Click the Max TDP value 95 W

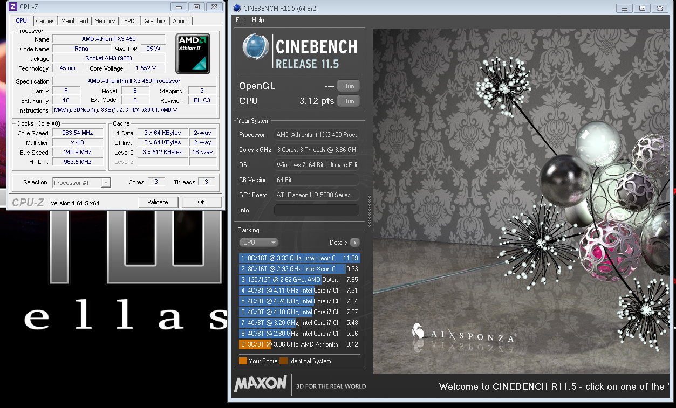(x=153, y=49)
